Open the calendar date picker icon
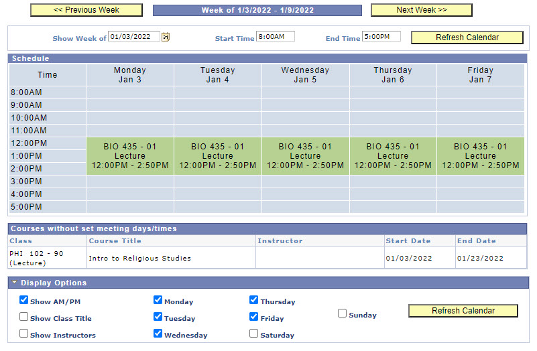537x351 pixels. tap(166, 37)
